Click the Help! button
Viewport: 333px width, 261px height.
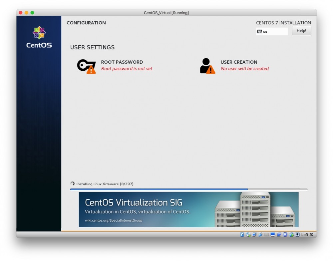(301, 31)
